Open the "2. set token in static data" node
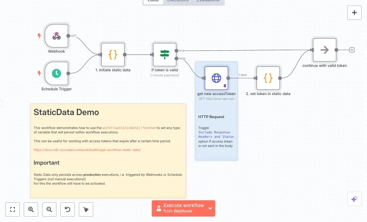The image size is (367, 222). [x=268, y=78]
